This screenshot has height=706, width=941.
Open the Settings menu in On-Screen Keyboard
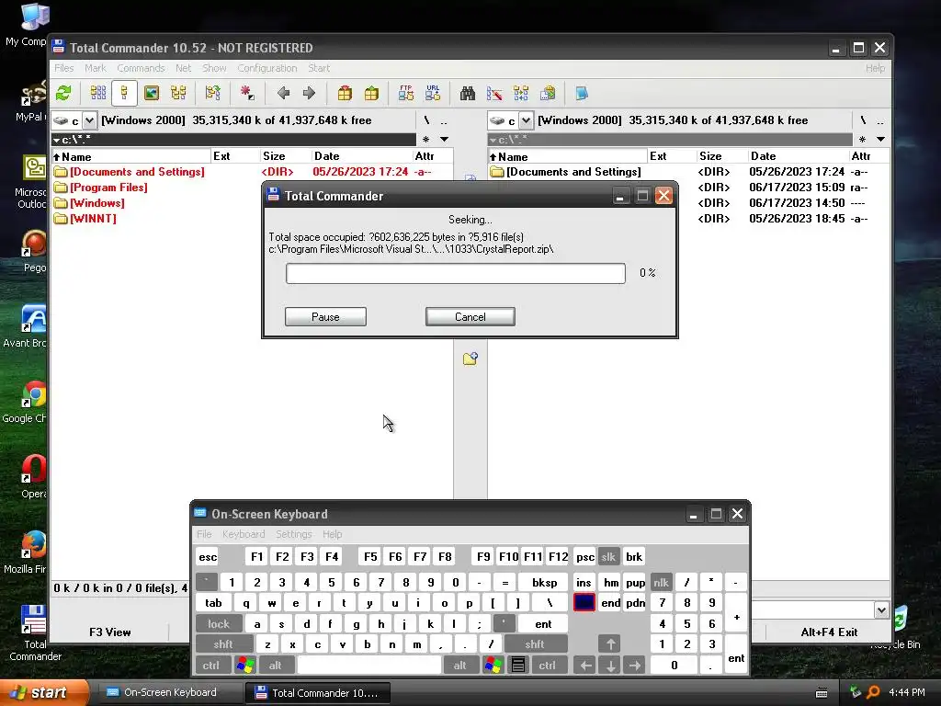pos(293,534)
